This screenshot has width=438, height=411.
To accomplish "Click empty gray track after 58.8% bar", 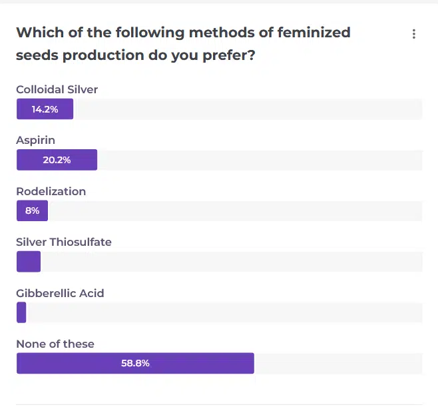I will pyautogui.click(x=338, y=363).
